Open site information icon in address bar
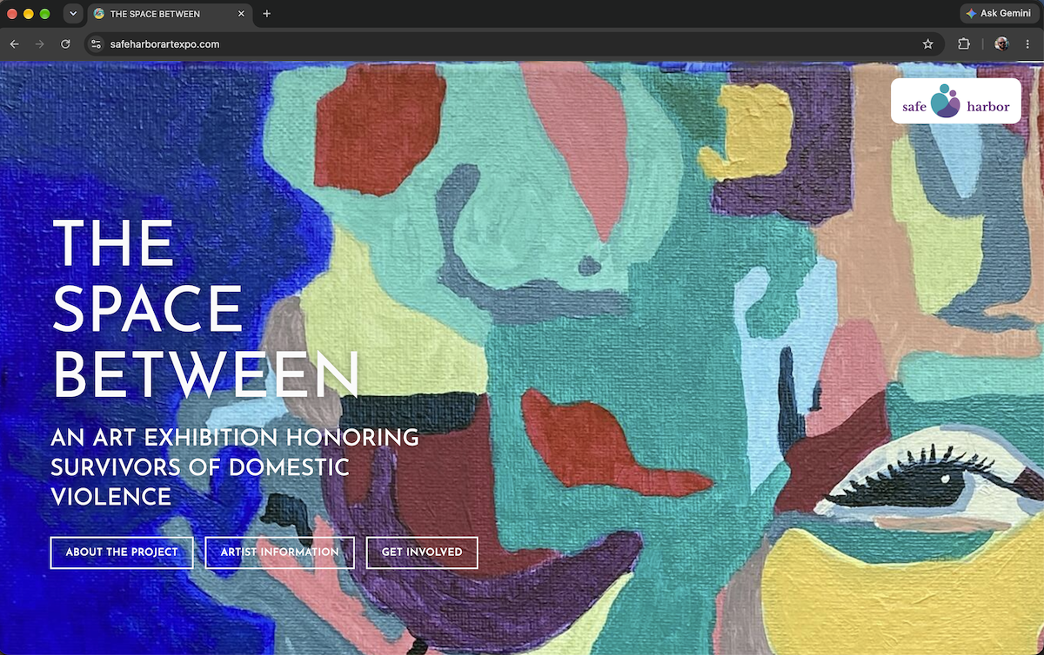The width and height of the screenshot is (1044, 655). (96, 43)
